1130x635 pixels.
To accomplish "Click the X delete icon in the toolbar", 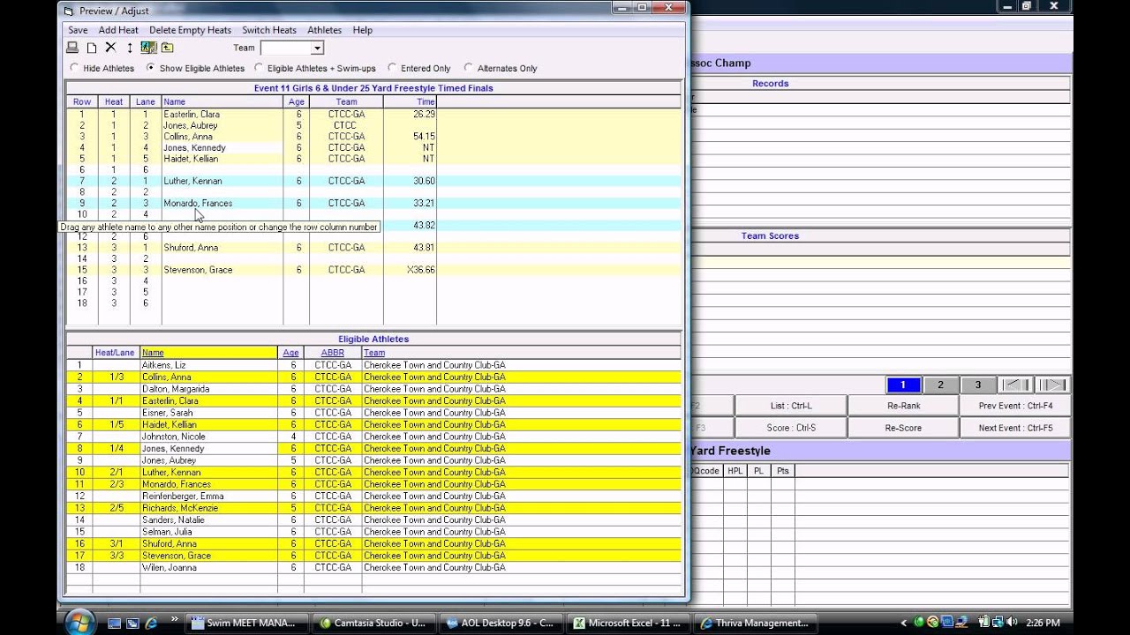I will [110, 48].
